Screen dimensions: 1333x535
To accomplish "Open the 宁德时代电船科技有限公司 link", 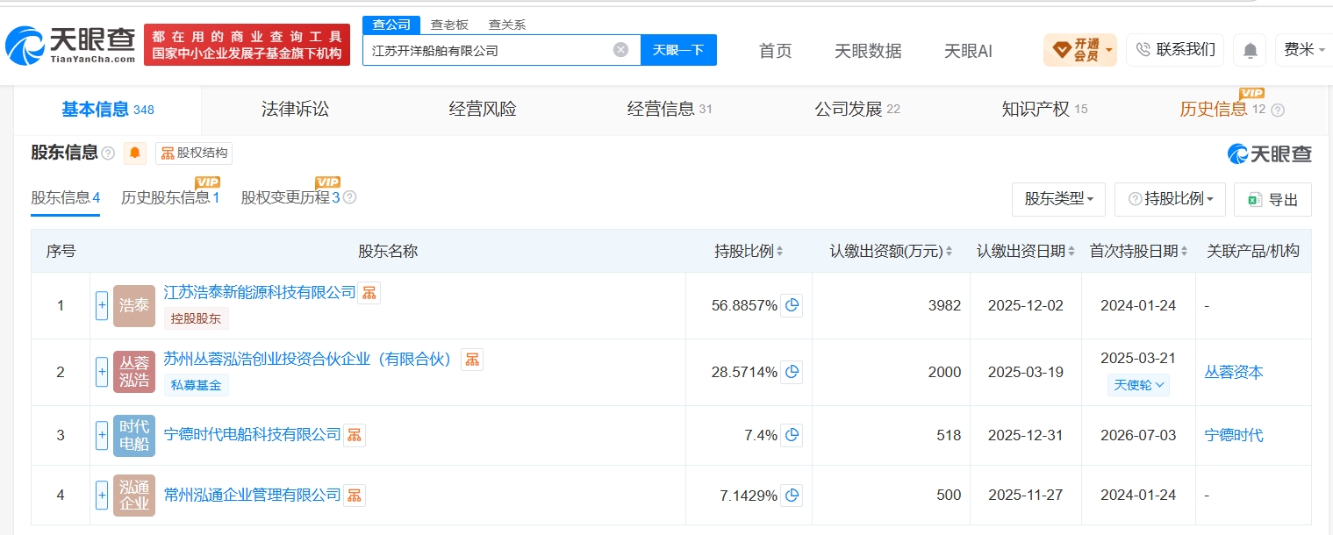I will click(252, 435).
